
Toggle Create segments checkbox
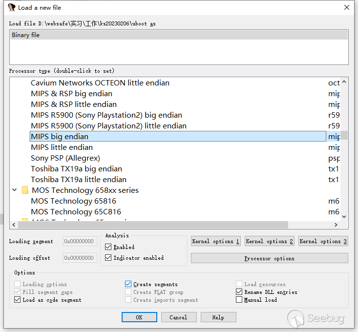point(128,284)
